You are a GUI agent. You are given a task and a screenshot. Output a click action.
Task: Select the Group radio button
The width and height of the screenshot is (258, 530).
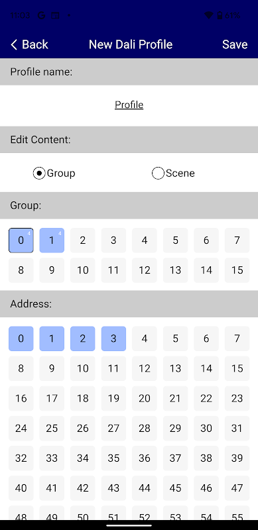pyautogui.click(x=39, y=174)
